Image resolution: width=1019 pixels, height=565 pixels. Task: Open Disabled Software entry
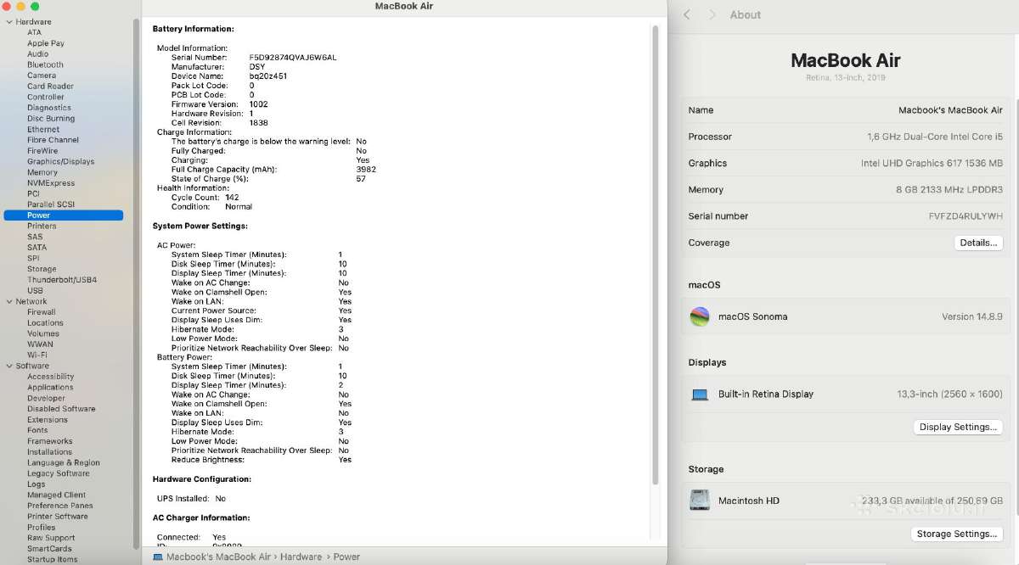[x=61, y=409]
